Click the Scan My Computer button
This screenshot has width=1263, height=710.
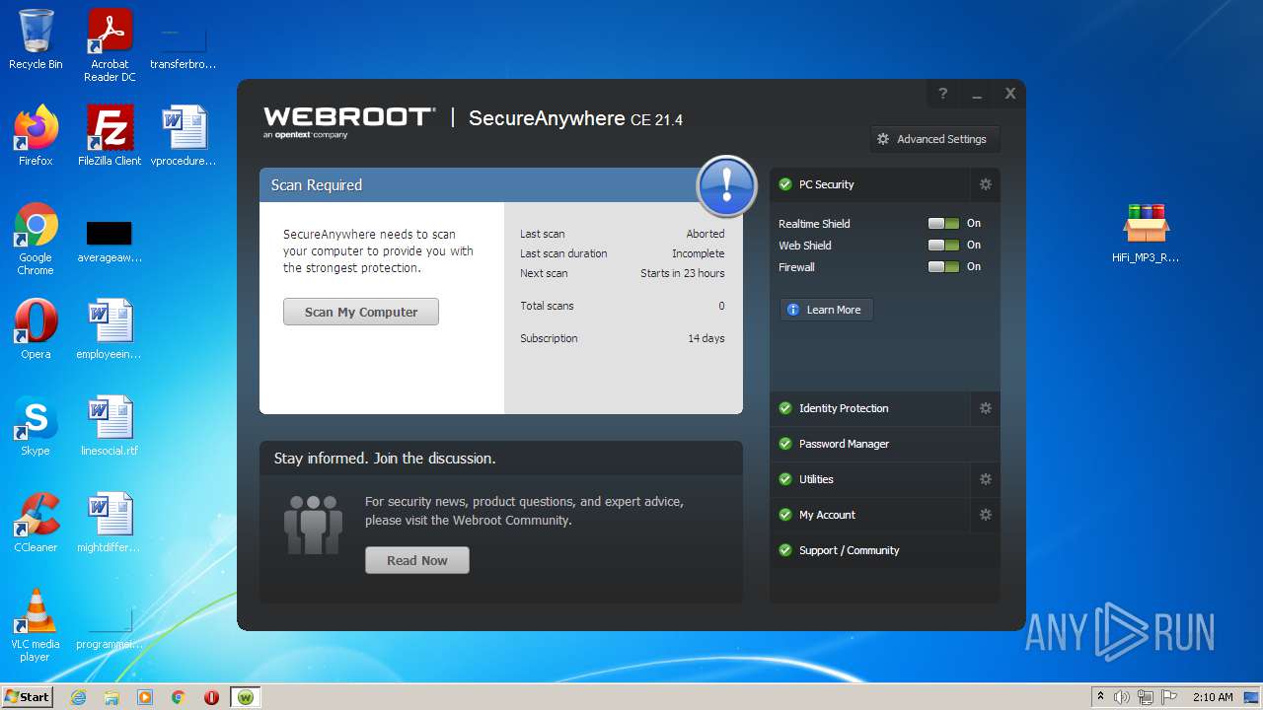(x=361, y=312)
